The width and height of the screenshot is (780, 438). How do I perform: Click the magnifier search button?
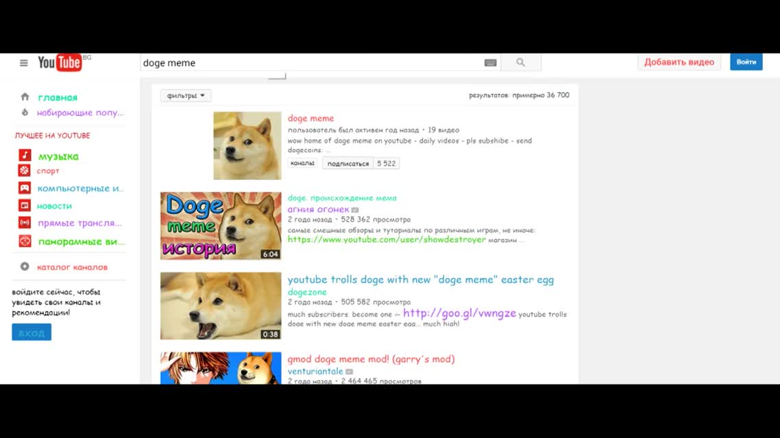(x=521, y=62)
